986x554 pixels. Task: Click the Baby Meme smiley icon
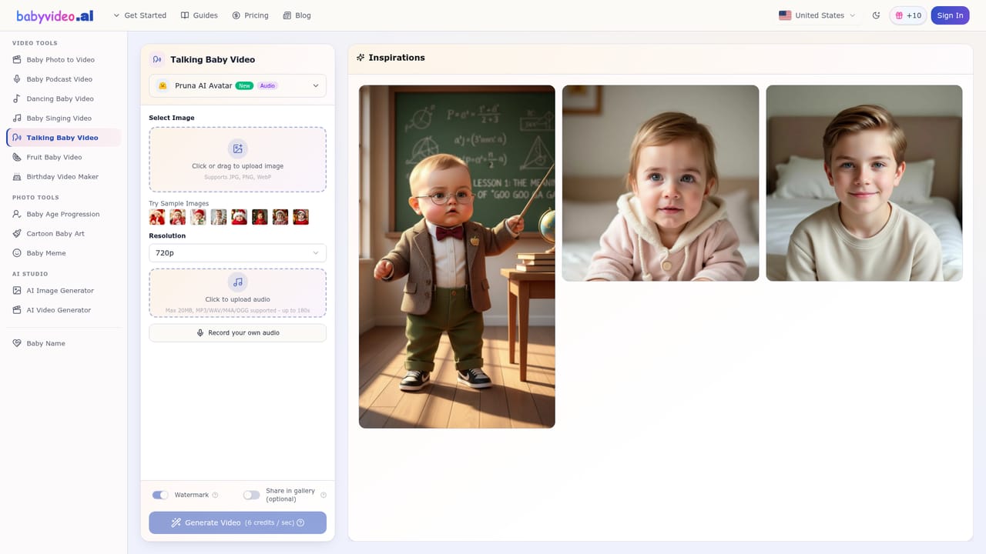[17, 252]
